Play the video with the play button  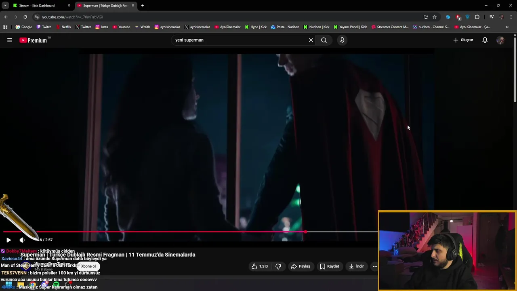(8, 240)
